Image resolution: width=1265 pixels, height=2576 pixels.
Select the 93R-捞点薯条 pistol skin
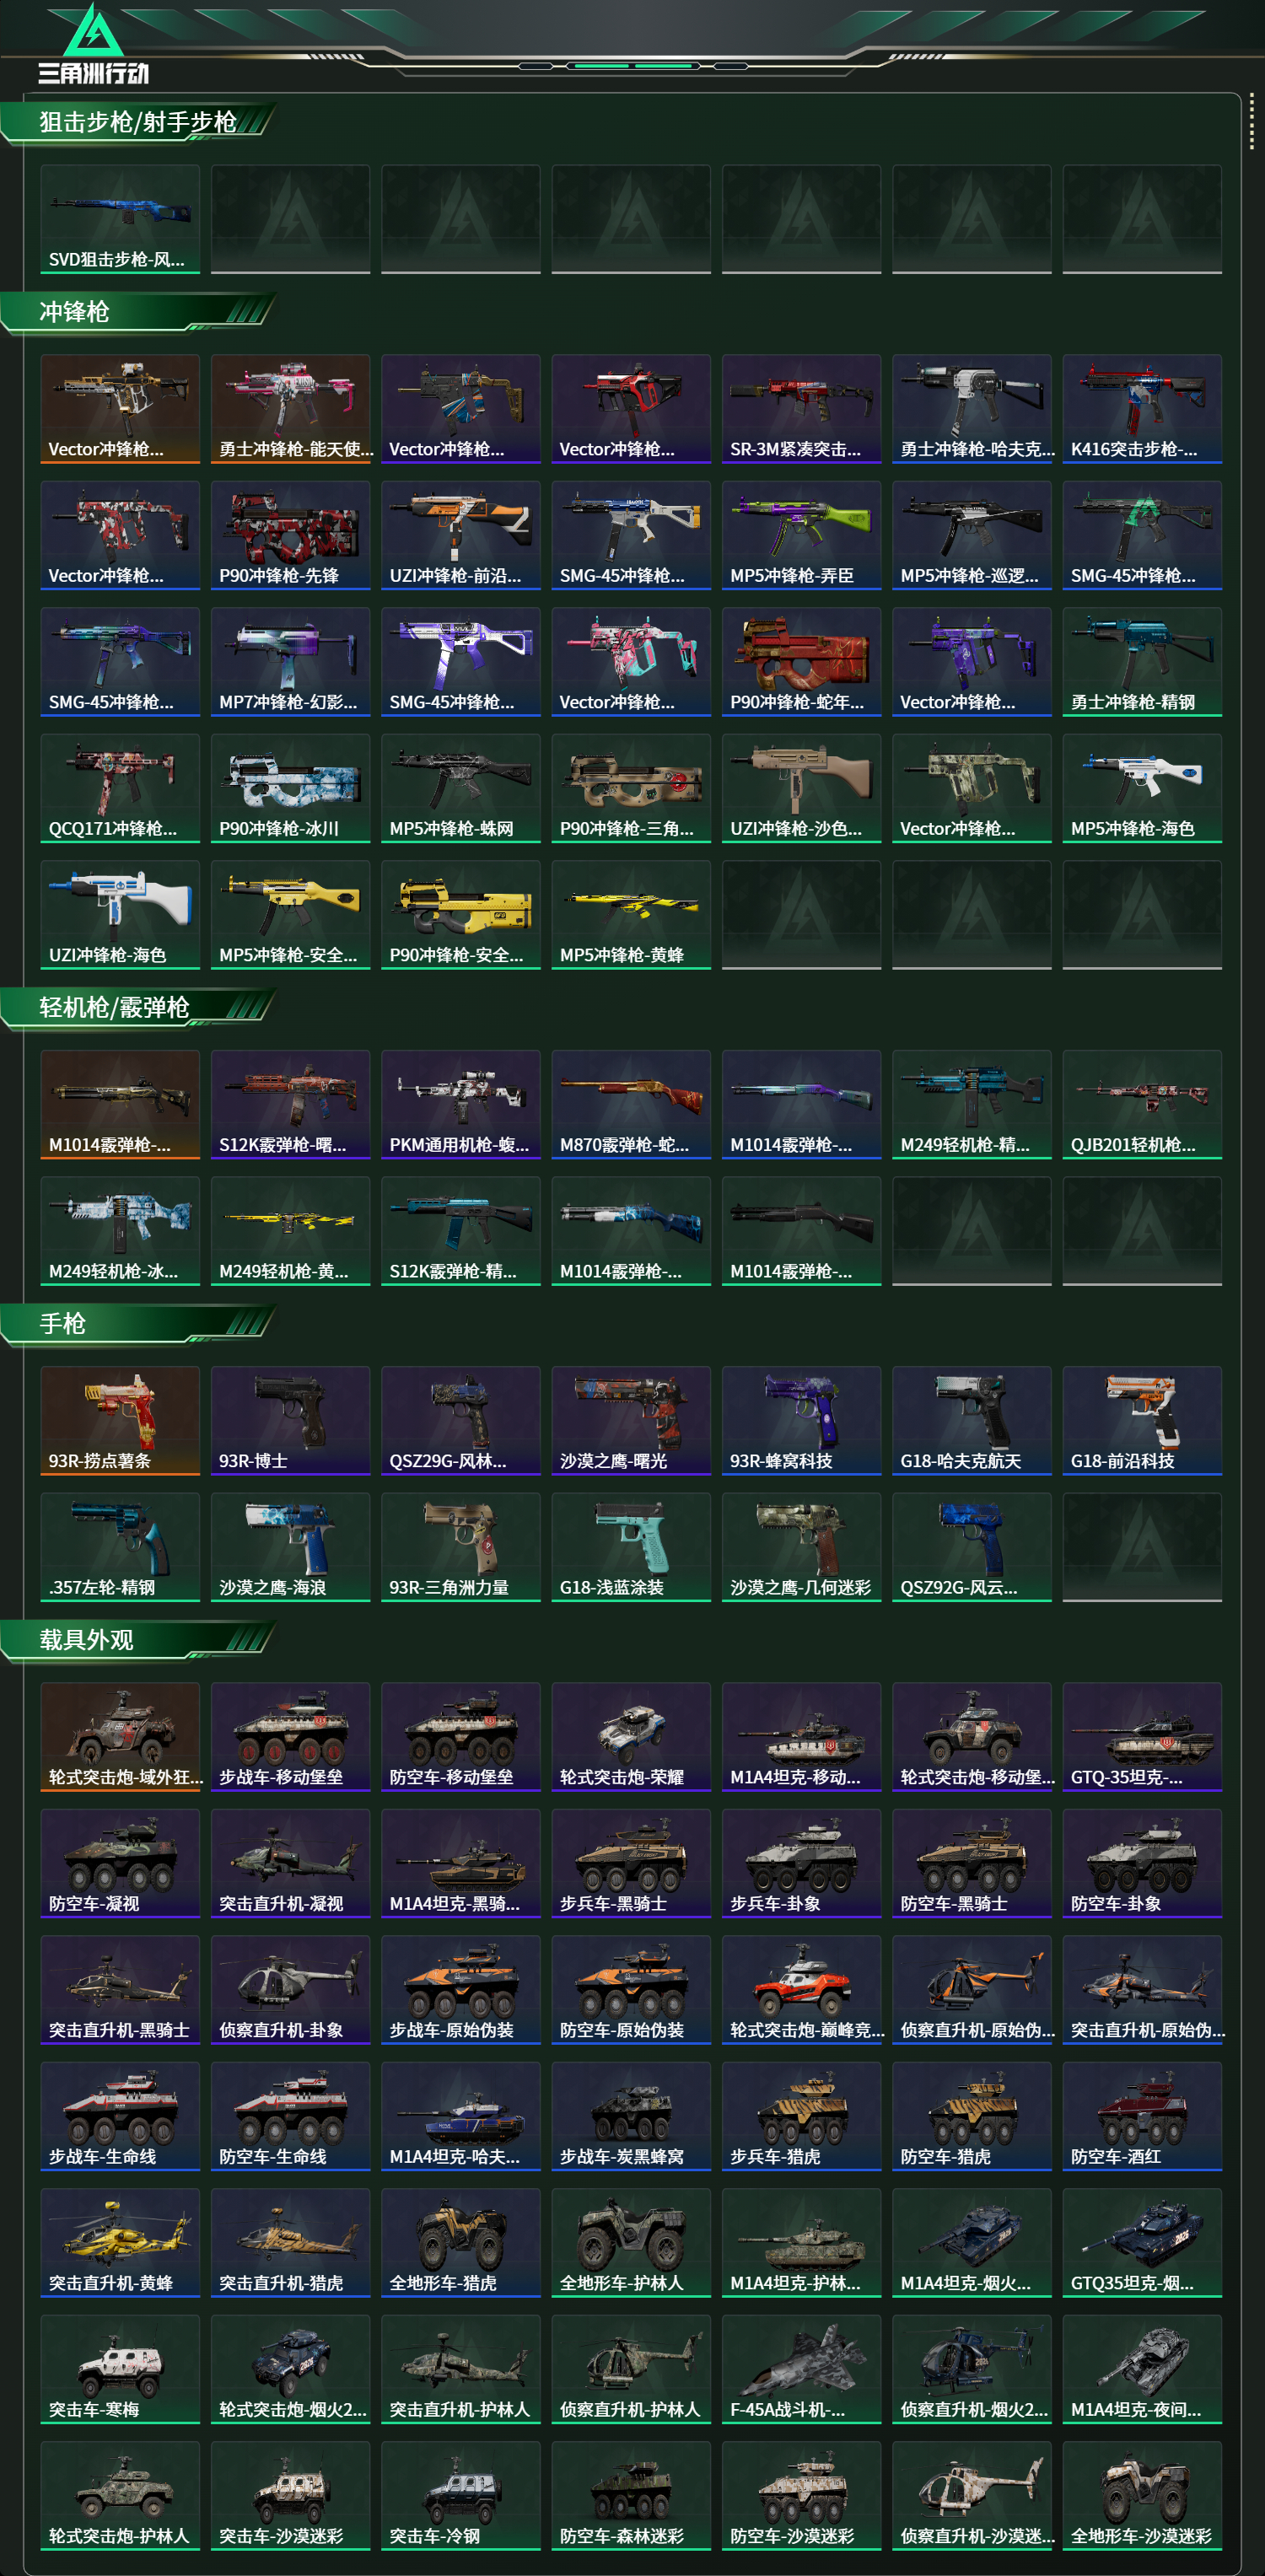pos(120,1421)
